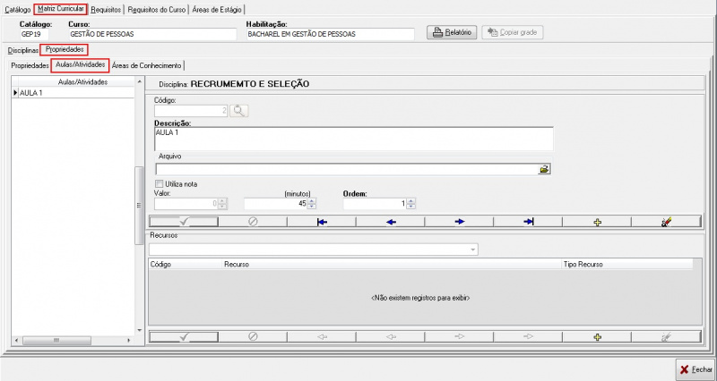Click the search magnifier next to Código
Image resolution: width=717 pixels, height=381 pixels.
(x=238, y=111)
